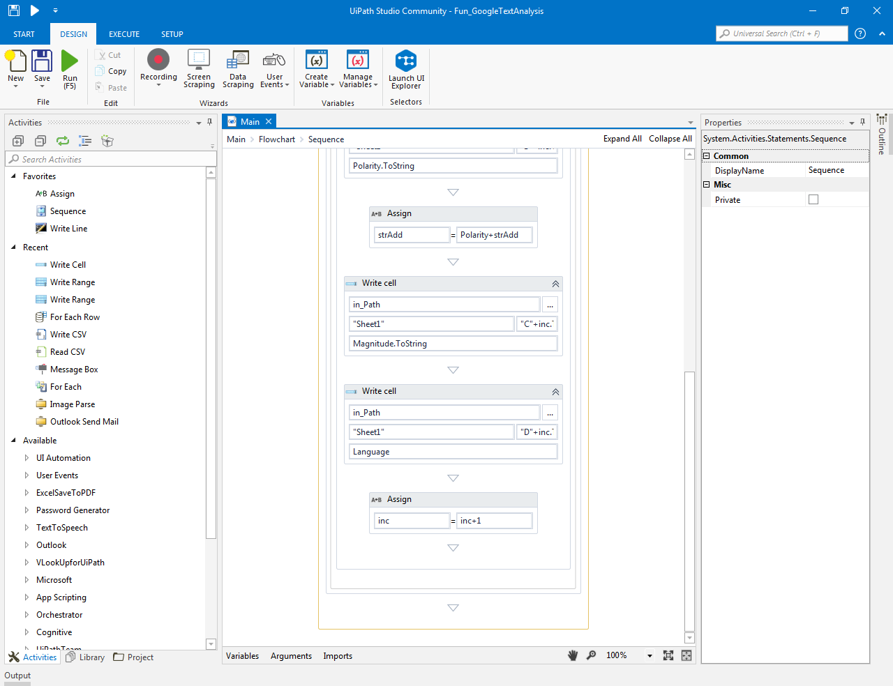Open the Outline side panel
Screen dimensions: 893x686
coord(882,134)
